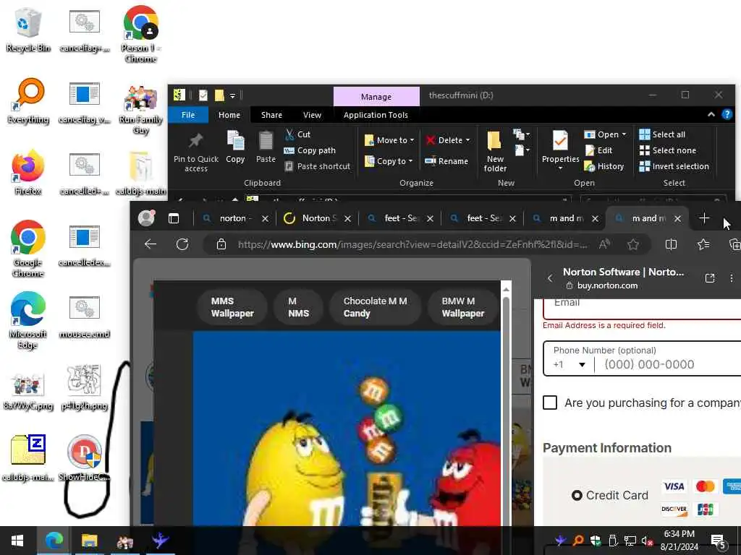Click Paste shortcut in Explorer ribbon

[318, 166]
